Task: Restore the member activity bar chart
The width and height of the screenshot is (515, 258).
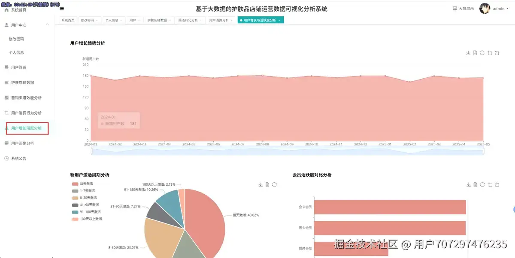Action: pyautogui.click(x=482, y=184)
